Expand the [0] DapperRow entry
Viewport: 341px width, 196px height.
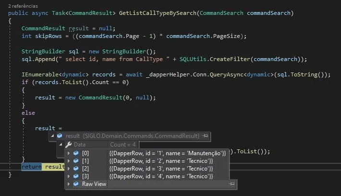69,153
